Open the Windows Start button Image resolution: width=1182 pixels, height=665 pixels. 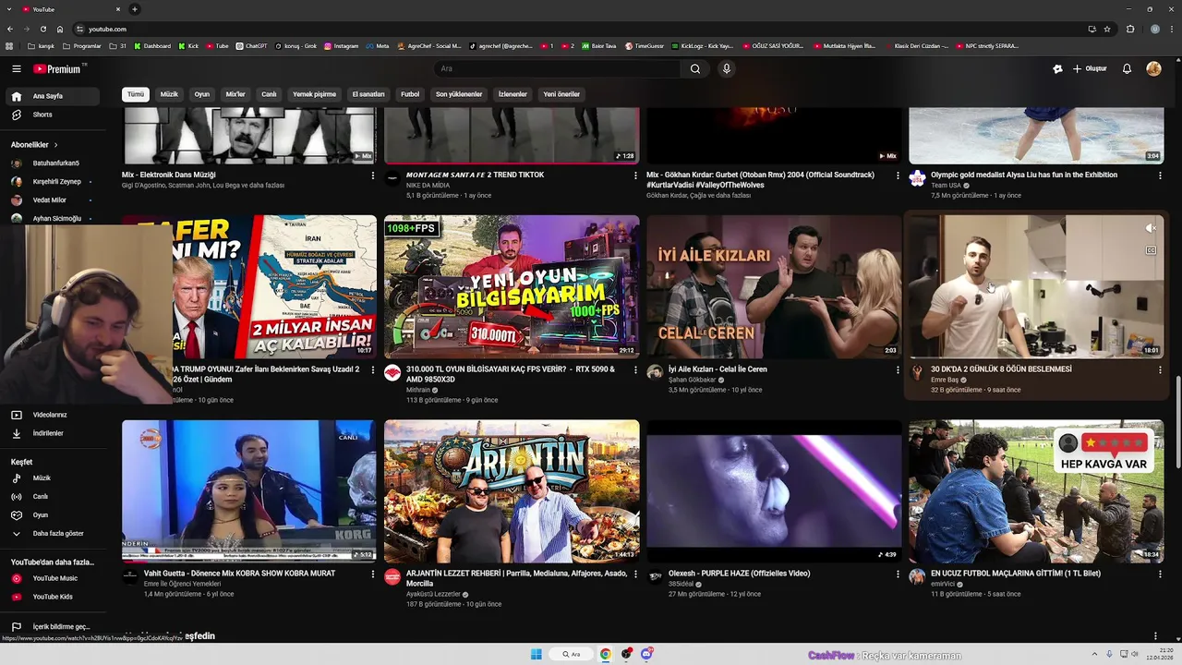pyautogui.click(x=537, y=655)
